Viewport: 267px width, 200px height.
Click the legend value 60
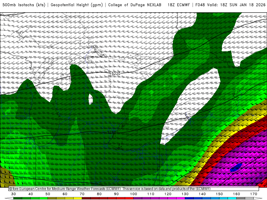65,194
